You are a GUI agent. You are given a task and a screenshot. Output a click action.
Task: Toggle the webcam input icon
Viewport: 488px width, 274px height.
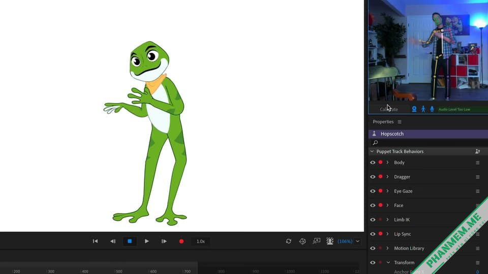414,109
